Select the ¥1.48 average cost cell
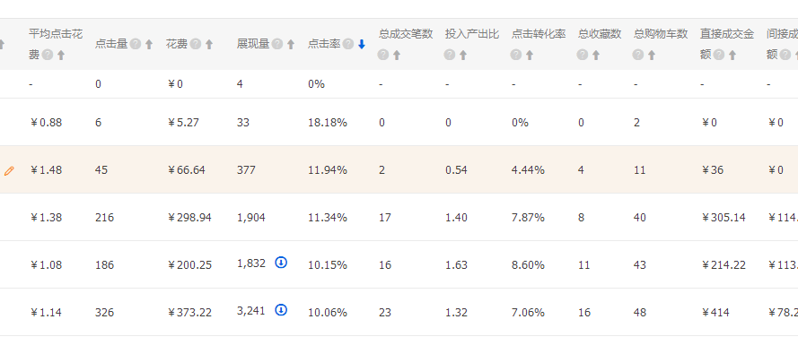This screenshot has width=798, height=354. [46, 170]
